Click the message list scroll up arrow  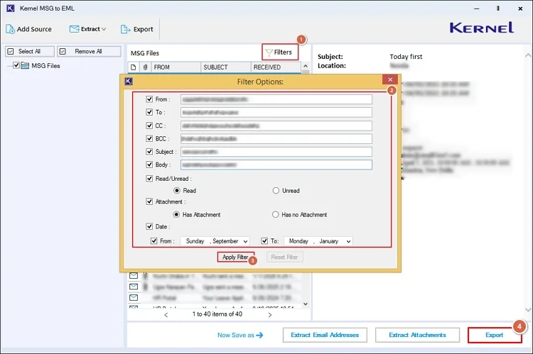(306, 66)
